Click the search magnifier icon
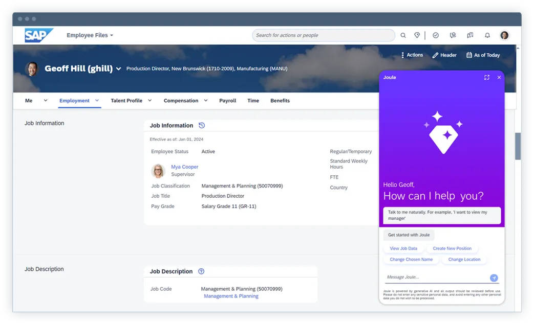Viewport: 534px width, 324px height. [403, 35]
